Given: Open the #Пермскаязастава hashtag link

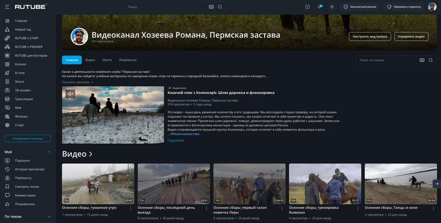Looking at the screenshot, I should tap(185, 134).
